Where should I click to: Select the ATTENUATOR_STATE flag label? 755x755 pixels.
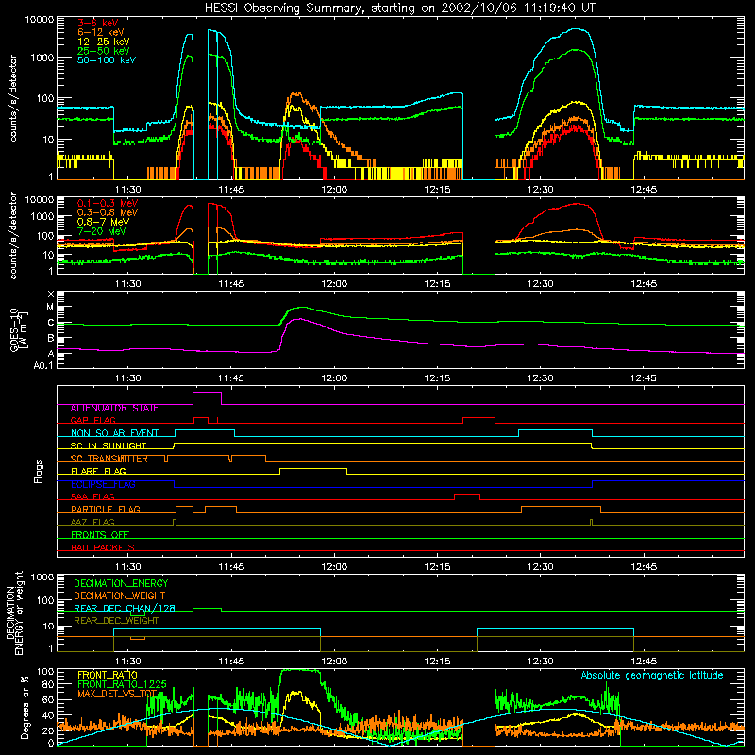tap(114, 409)
